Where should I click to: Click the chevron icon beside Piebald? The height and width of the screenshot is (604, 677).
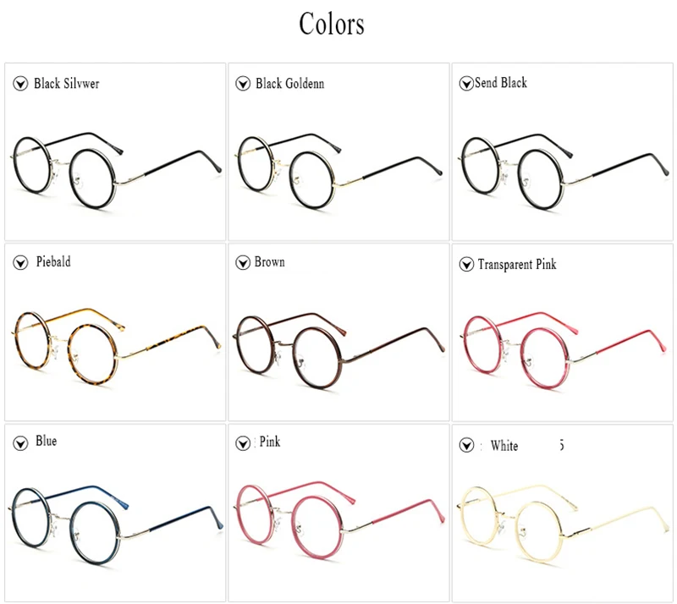click(20, 263)
